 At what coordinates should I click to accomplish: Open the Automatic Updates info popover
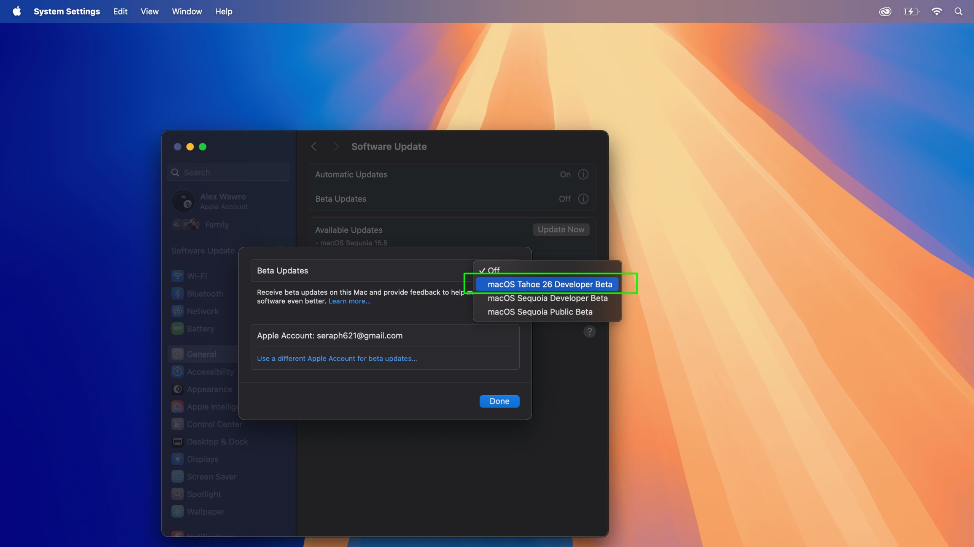pos(582,174)
